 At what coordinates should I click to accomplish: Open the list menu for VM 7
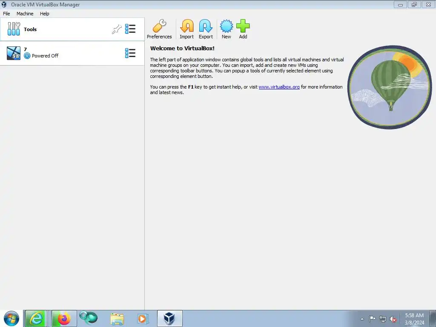click(x=130, y=53)
